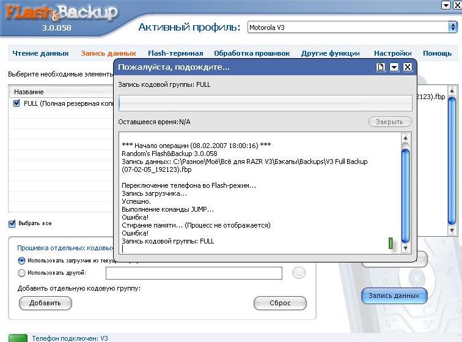Click the Добавить button

[45, 303]
